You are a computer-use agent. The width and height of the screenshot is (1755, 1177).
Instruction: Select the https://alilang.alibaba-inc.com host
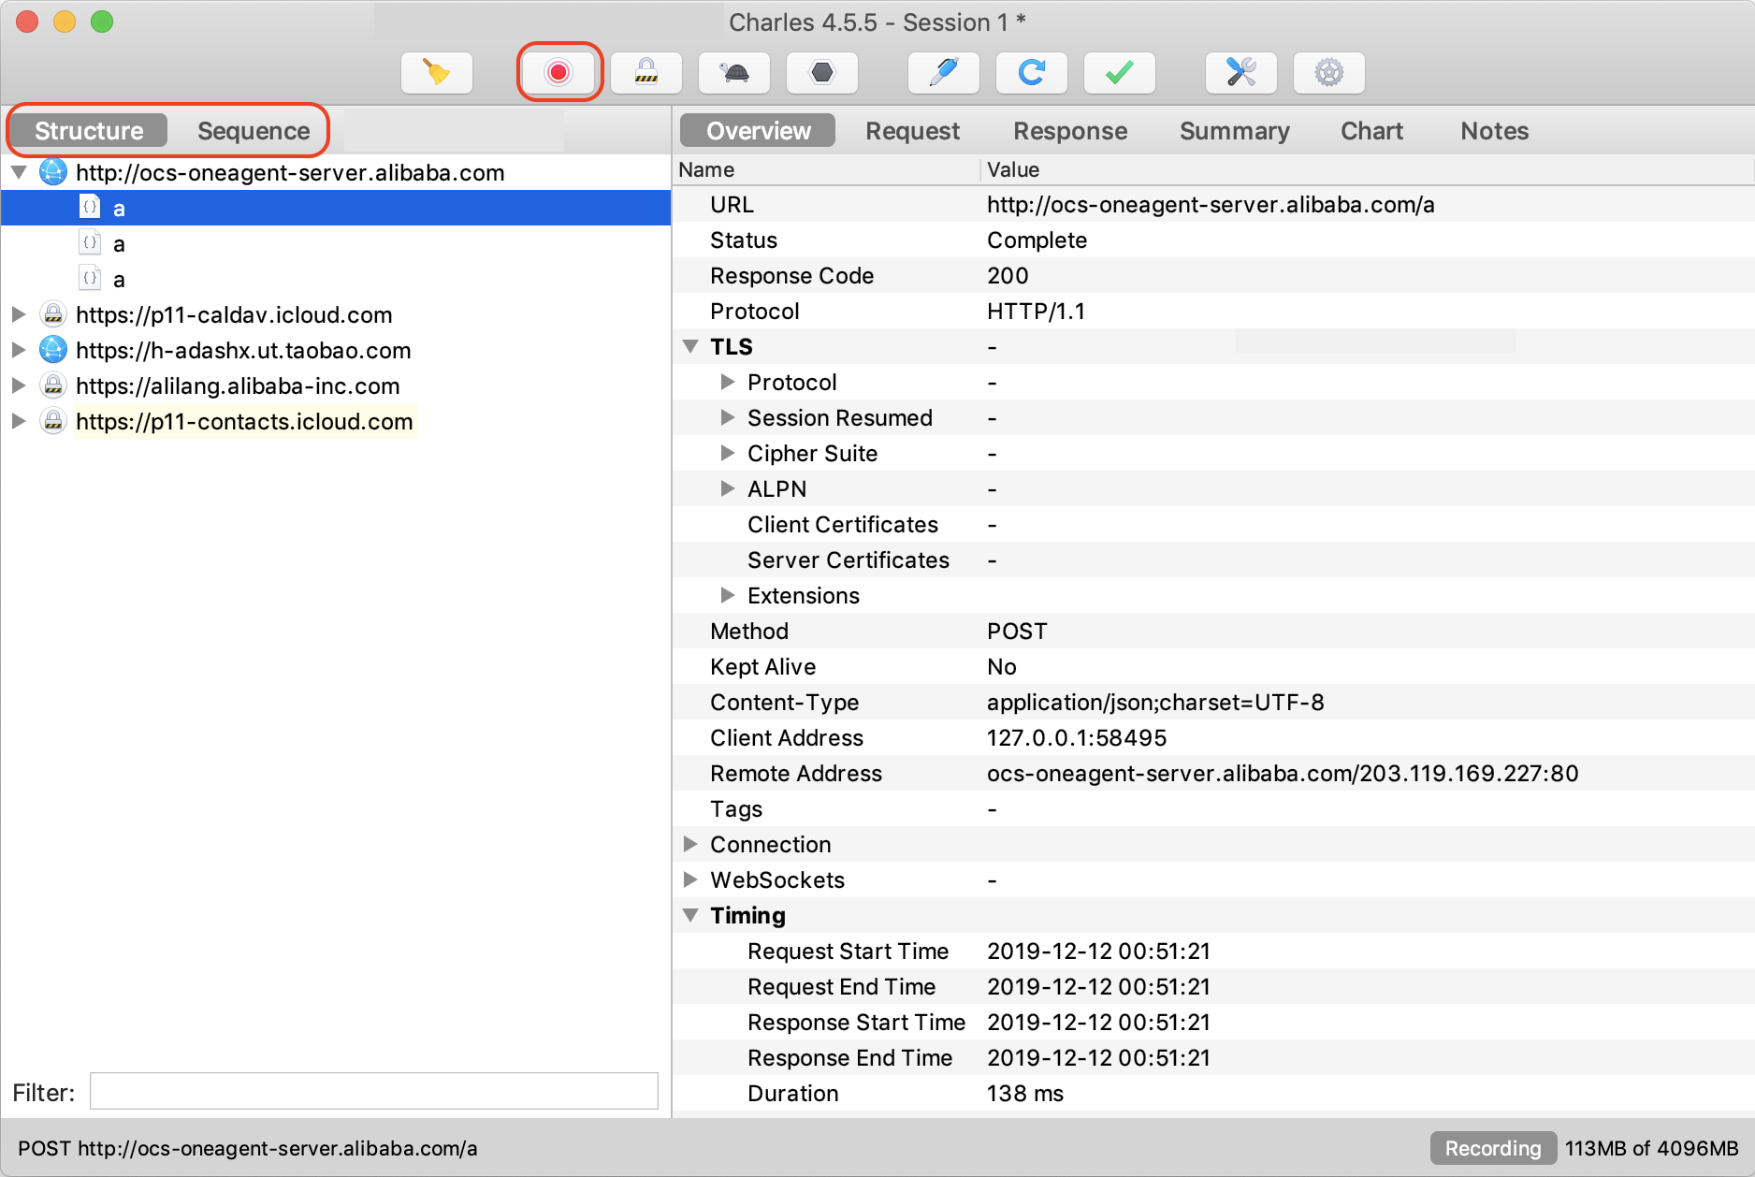(238, 385)
